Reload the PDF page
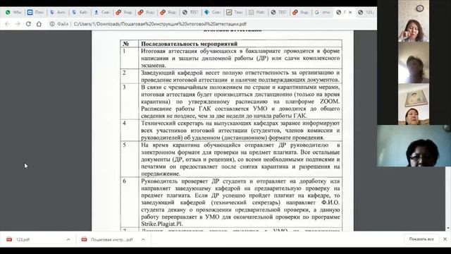 pyautogui.click(x=28, y=24)
